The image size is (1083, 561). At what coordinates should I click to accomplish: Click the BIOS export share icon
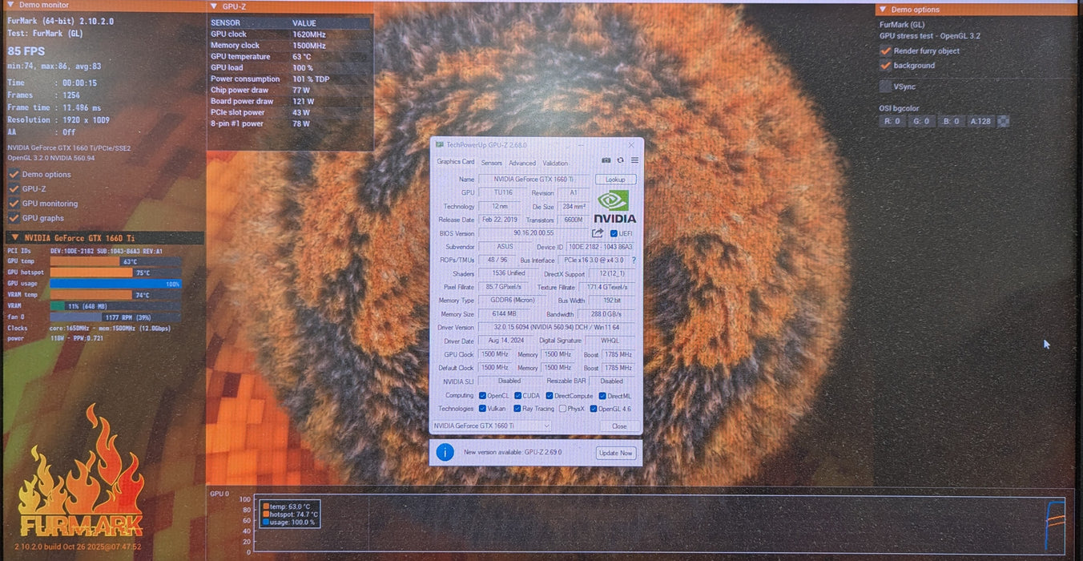[x=597, y=233]
